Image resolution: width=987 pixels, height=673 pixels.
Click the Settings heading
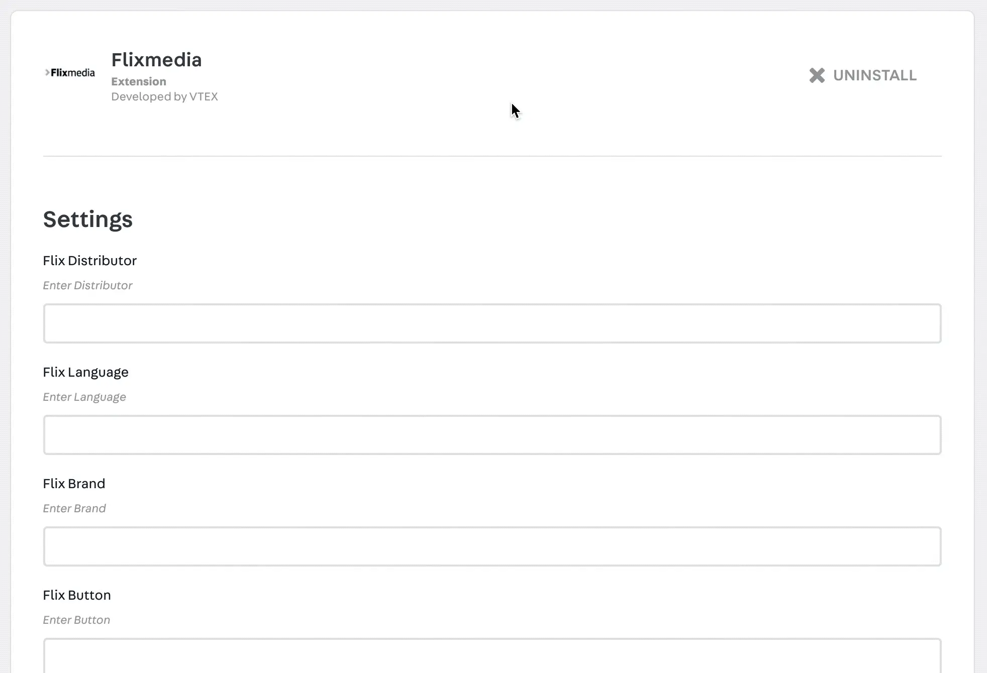tap(87, 219)
